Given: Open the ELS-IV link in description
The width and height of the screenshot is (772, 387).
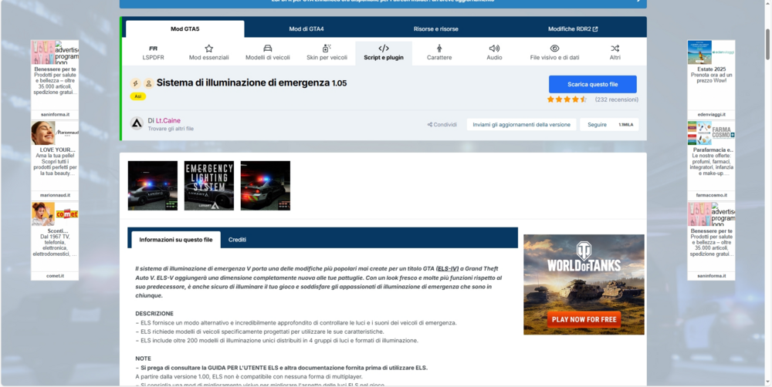Looking at the screenshot, I should tap(448, 268).
